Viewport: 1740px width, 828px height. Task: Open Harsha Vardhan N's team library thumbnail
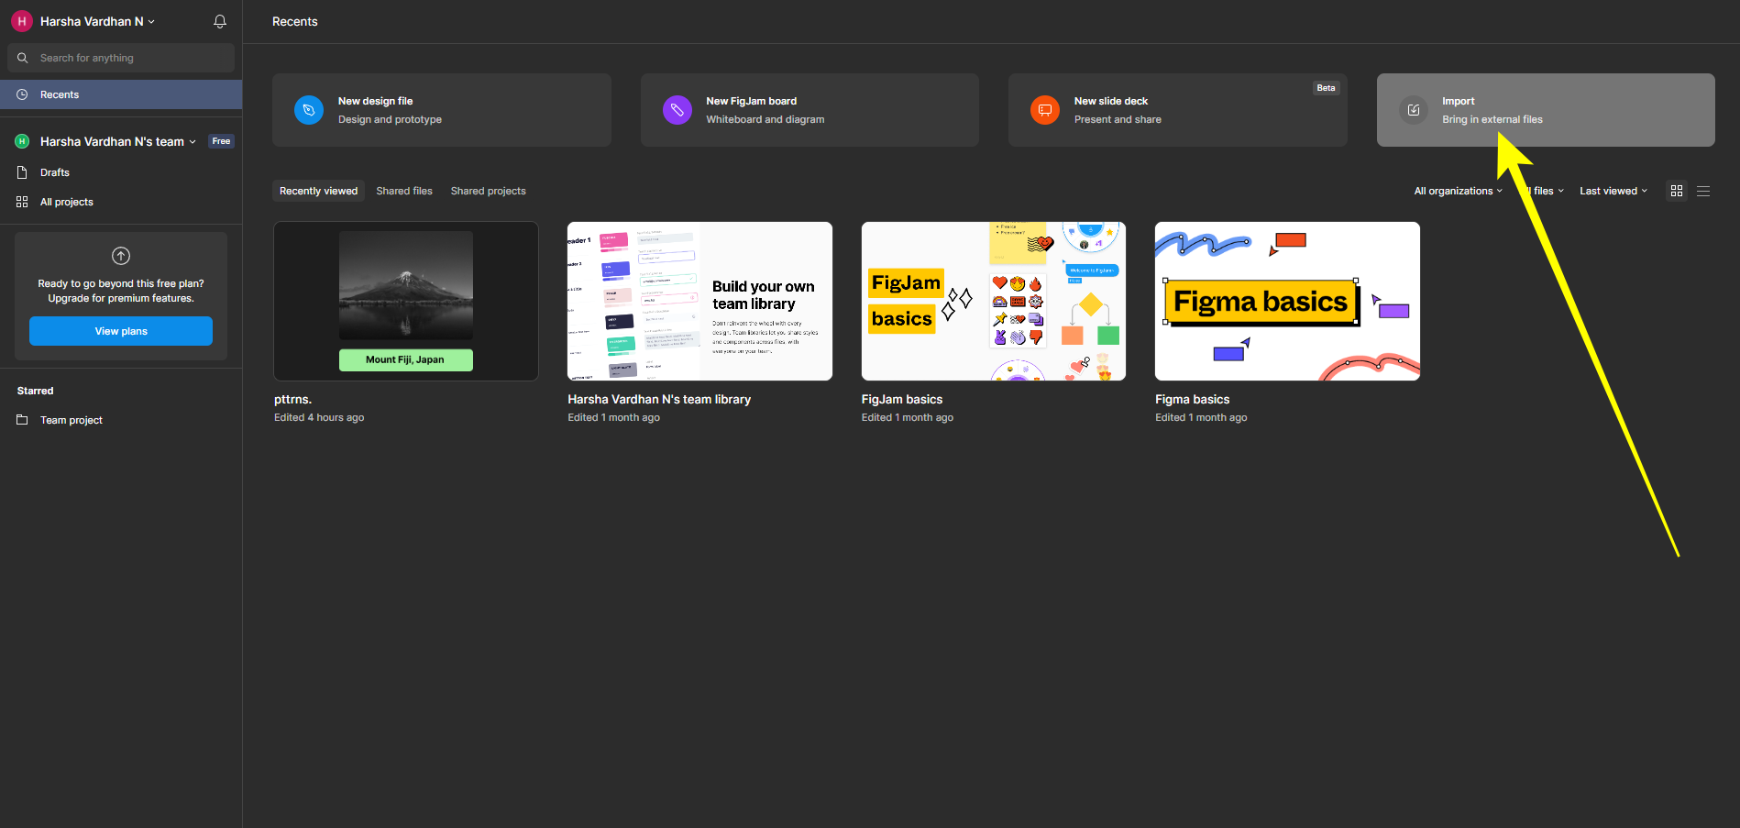tap(699, 301)
